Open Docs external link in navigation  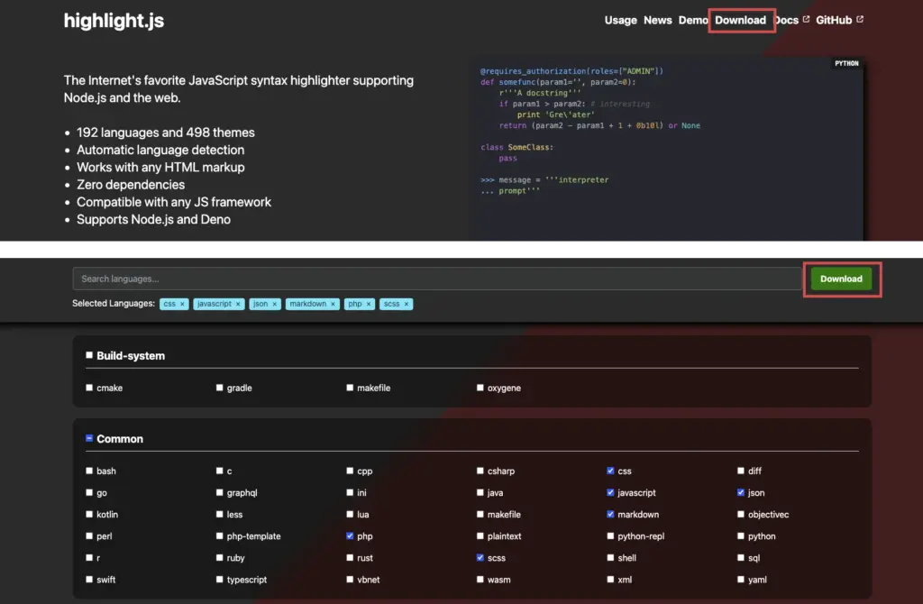tap(791, 20)
